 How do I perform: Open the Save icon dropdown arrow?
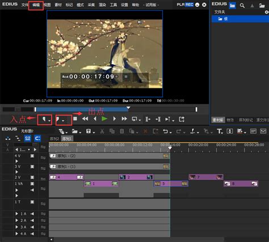[x=94, y=133]
